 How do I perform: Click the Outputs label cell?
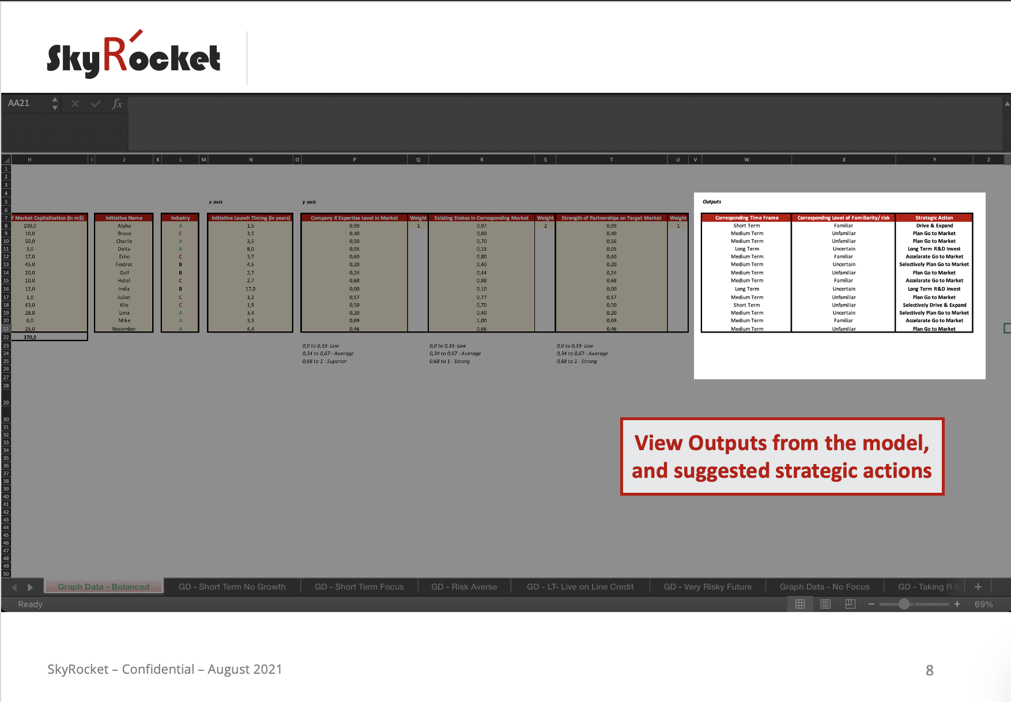point(712,202)
